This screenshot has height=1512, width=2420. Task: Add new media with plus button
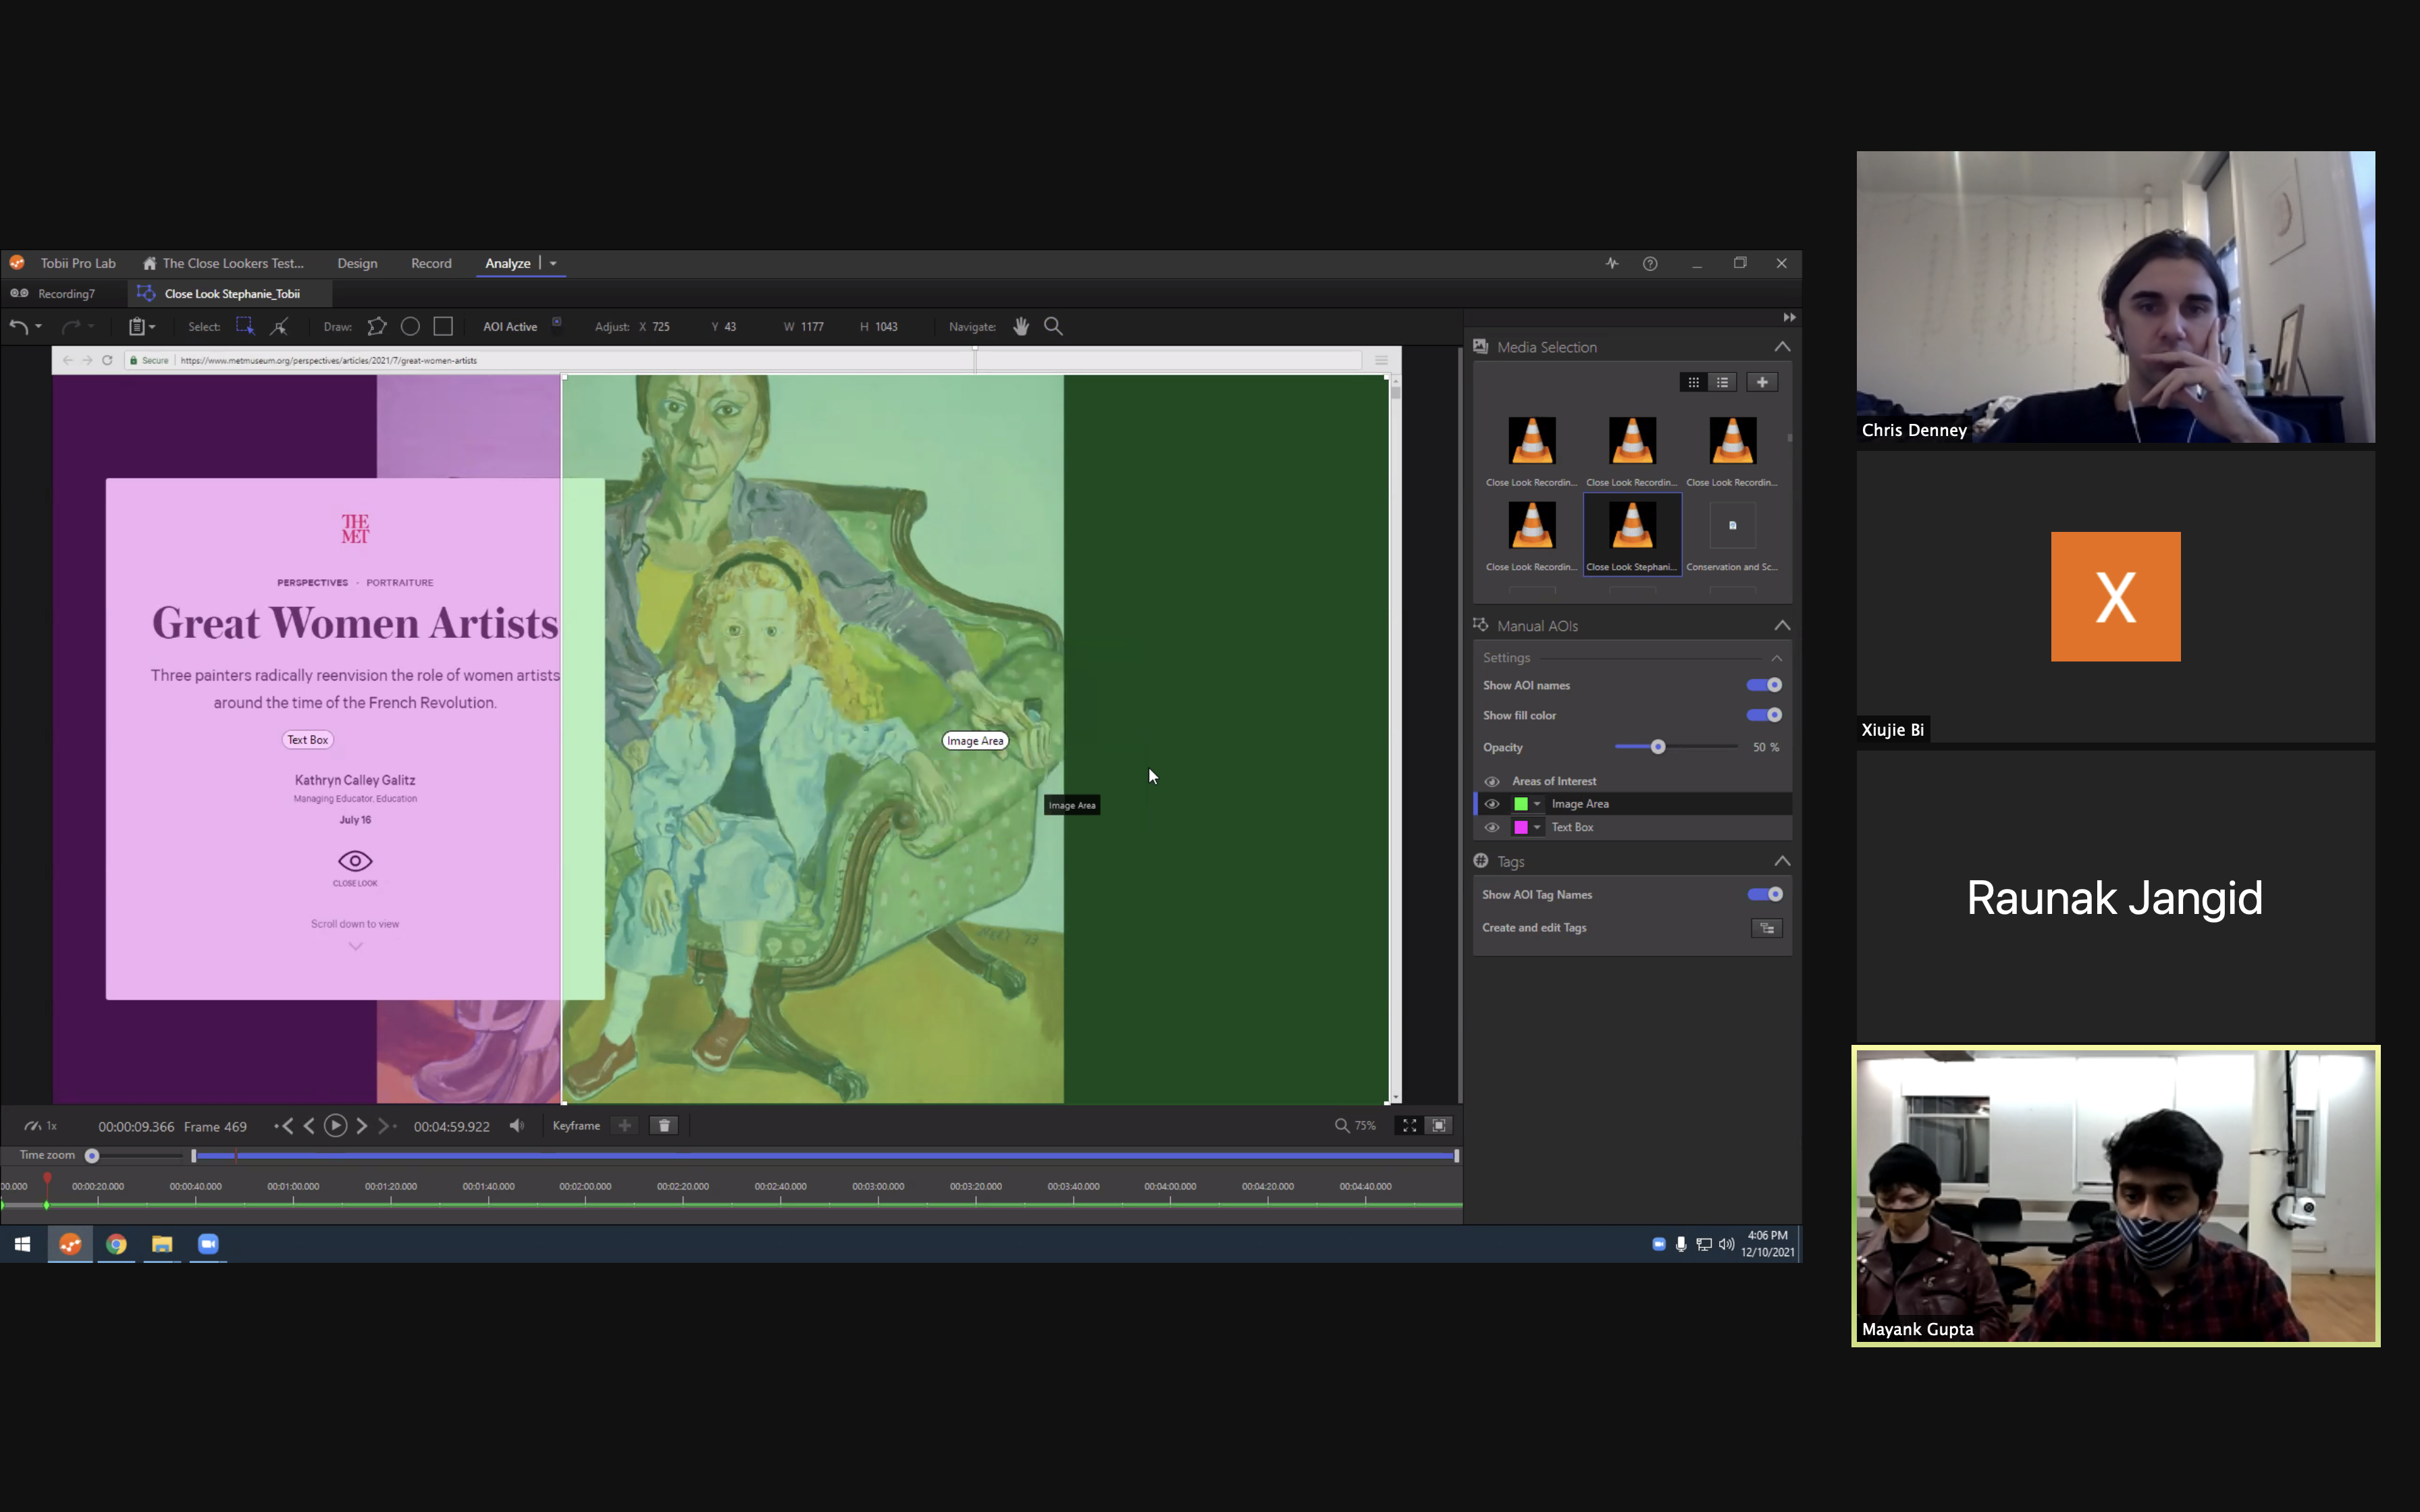(x=1762, y=382)
